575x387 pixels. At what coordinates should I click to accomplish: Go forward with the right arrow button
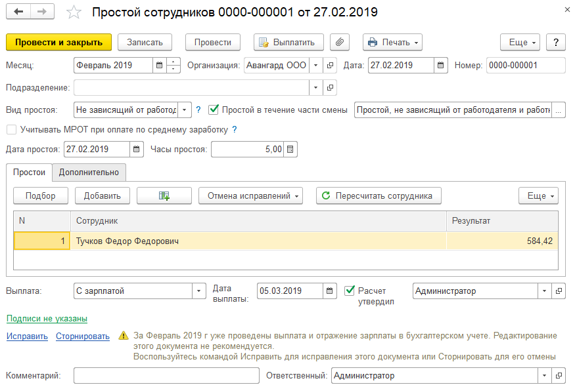[43, 12]
